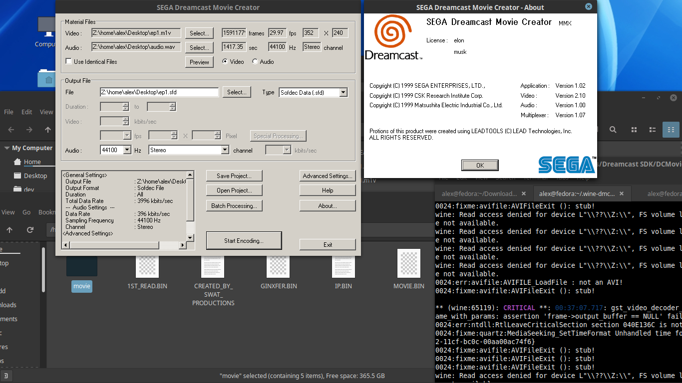The height and width of the screenshot is (383, 682).
Task: Go forward in the file manager
Action: (x=29, y=130)
